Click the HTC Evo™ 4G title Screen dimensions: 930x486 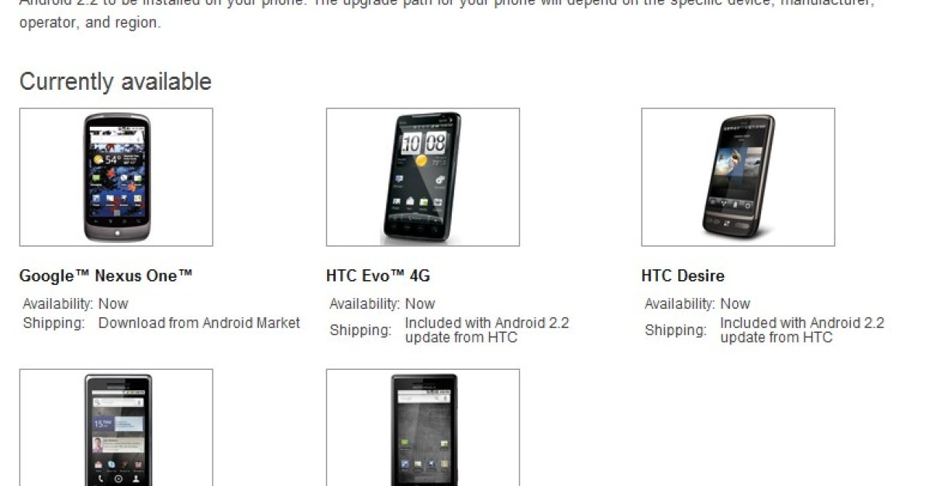click(378, 276)
